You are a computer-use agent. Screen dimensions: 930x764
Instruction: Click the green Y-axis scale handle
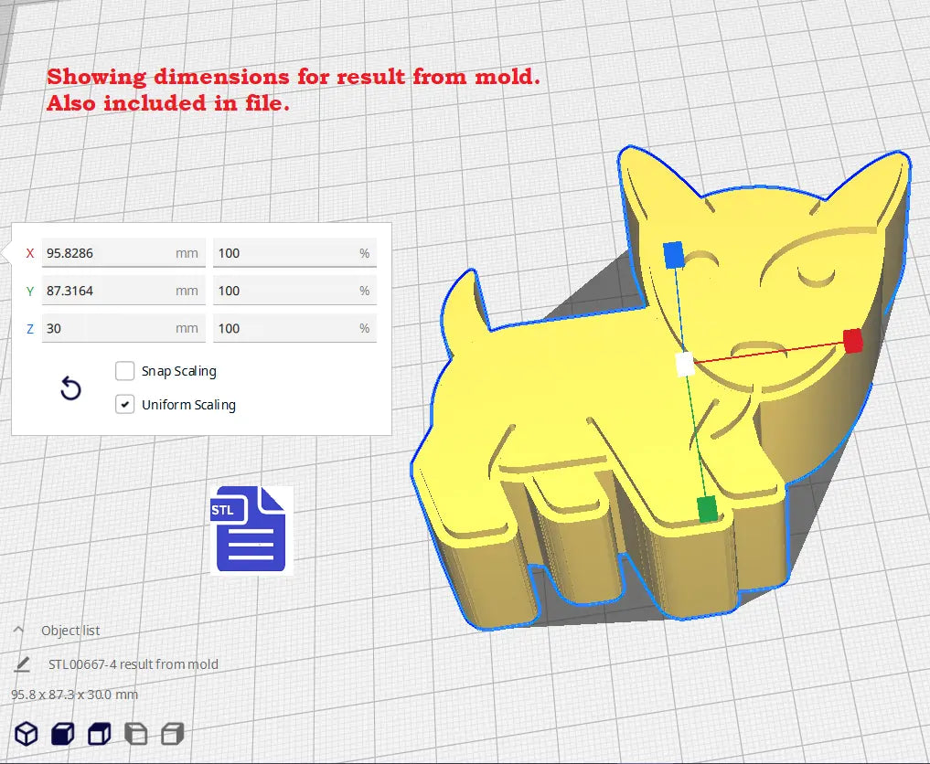[x=707, y=509]
